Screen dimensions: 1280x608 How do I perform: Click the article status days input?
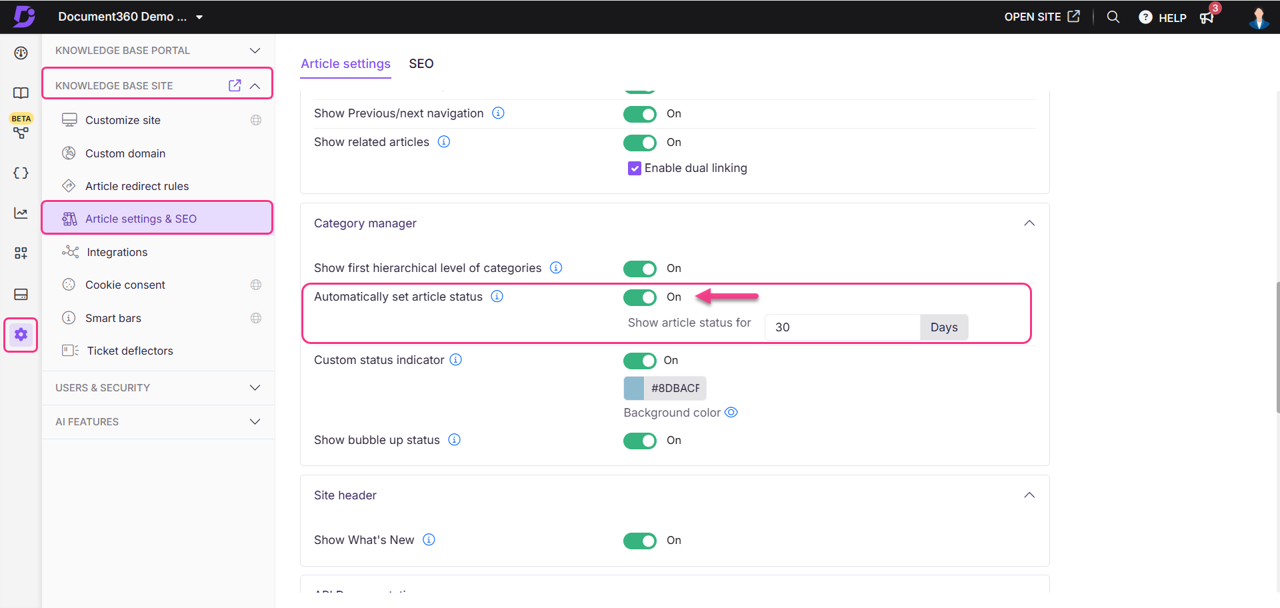click(x=843, y=327)
